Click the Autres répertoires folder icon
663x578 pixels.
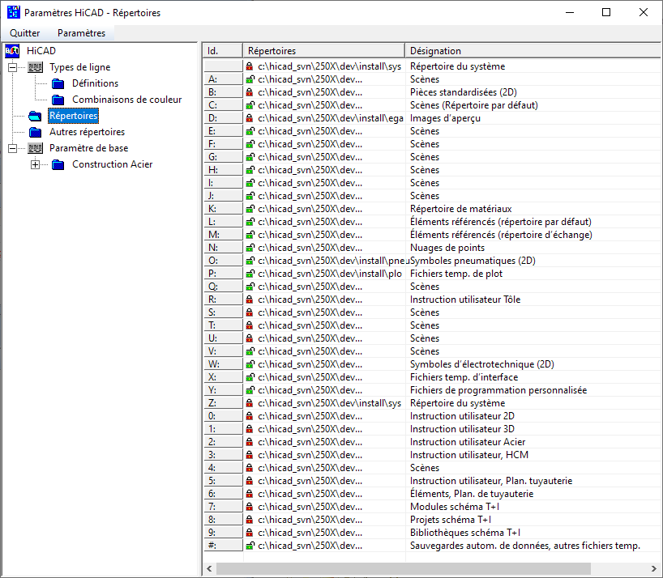tap(35, 132)
